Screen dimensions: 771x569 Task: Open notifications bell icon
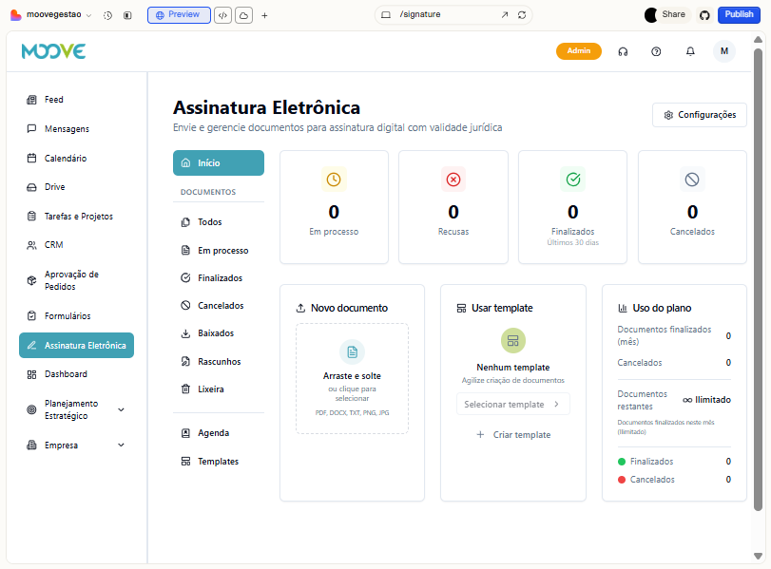click(690, 51)
